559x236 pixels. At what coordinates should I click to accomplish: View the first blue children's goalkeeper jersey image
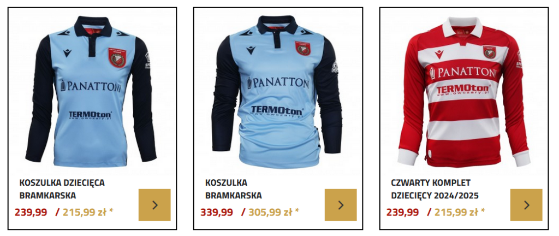pyautogui.click(x=91, y=91)
